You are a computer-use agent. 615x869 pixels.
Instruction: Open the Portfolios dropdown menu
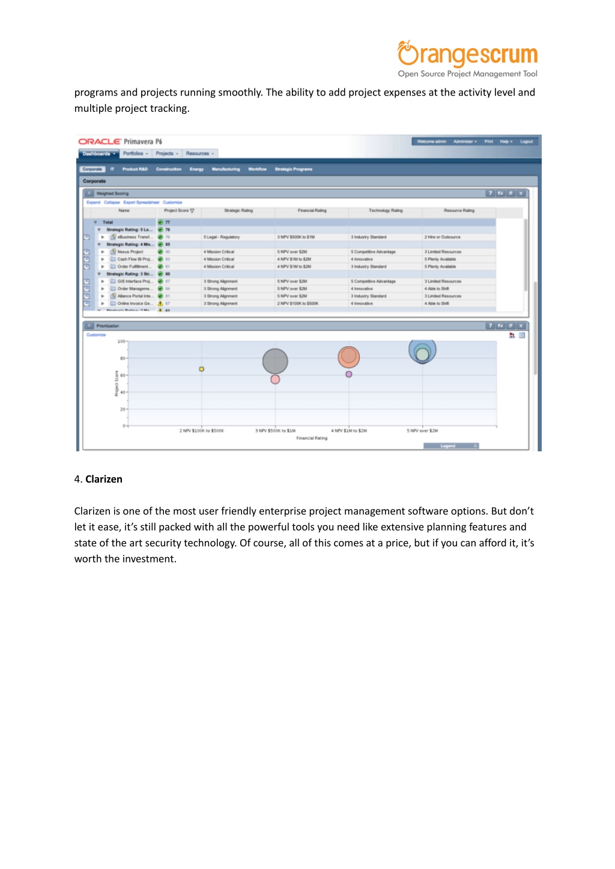coord(135,154)
